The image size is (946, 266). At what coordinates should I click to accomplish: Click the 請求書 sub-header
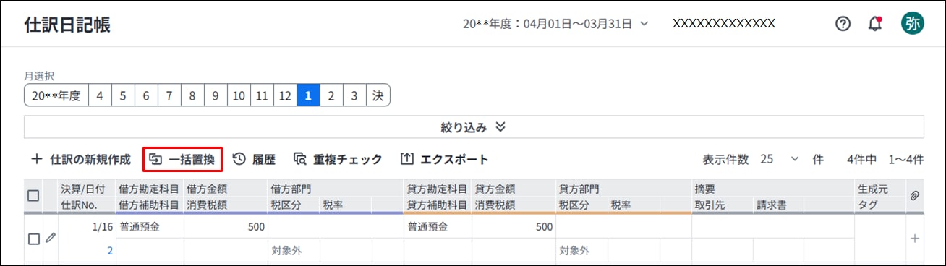tap(772, 205)
